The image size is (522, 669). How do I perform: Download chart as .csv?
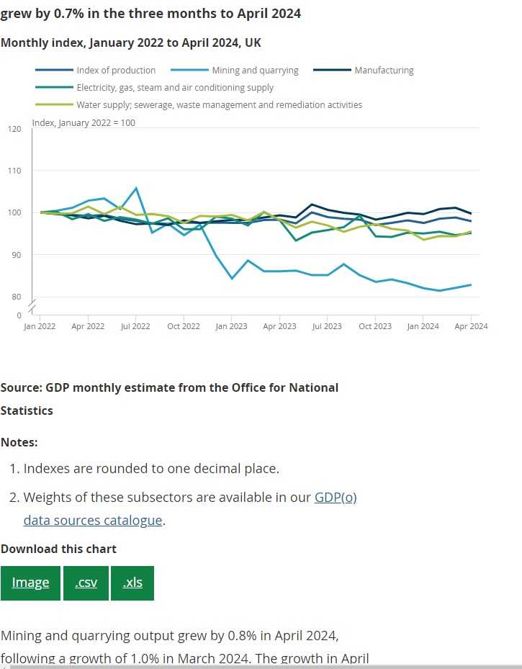pos(86,583)
